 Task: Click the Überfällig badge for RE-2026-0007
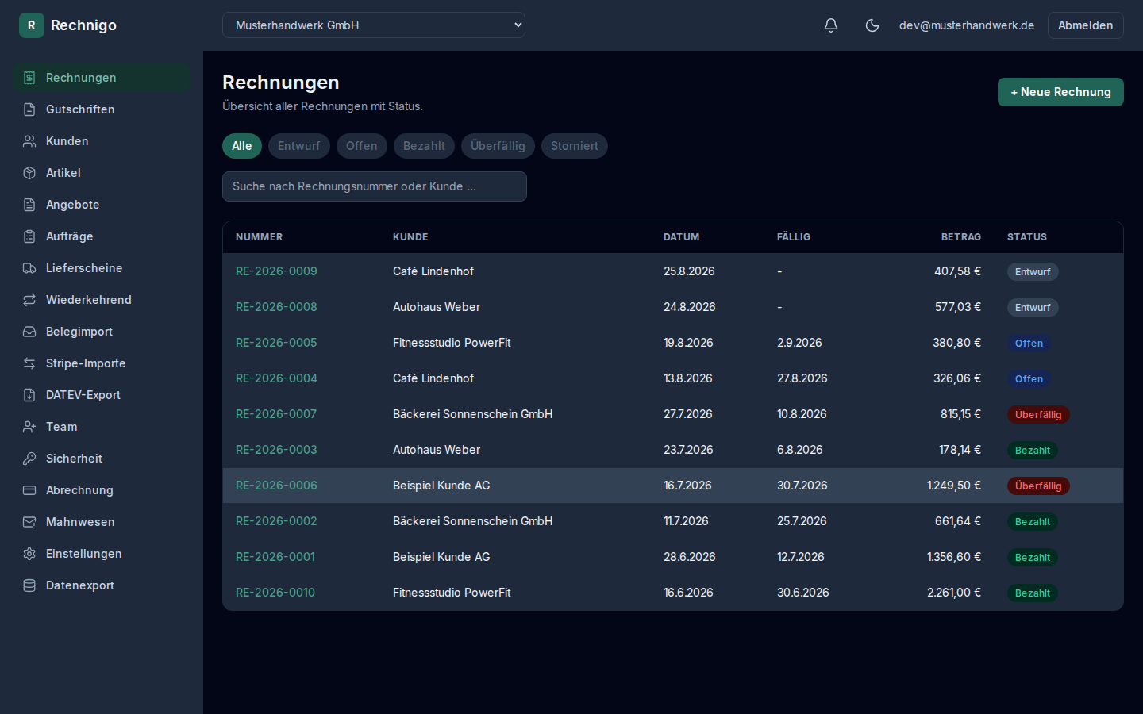tap(1038, 414)
